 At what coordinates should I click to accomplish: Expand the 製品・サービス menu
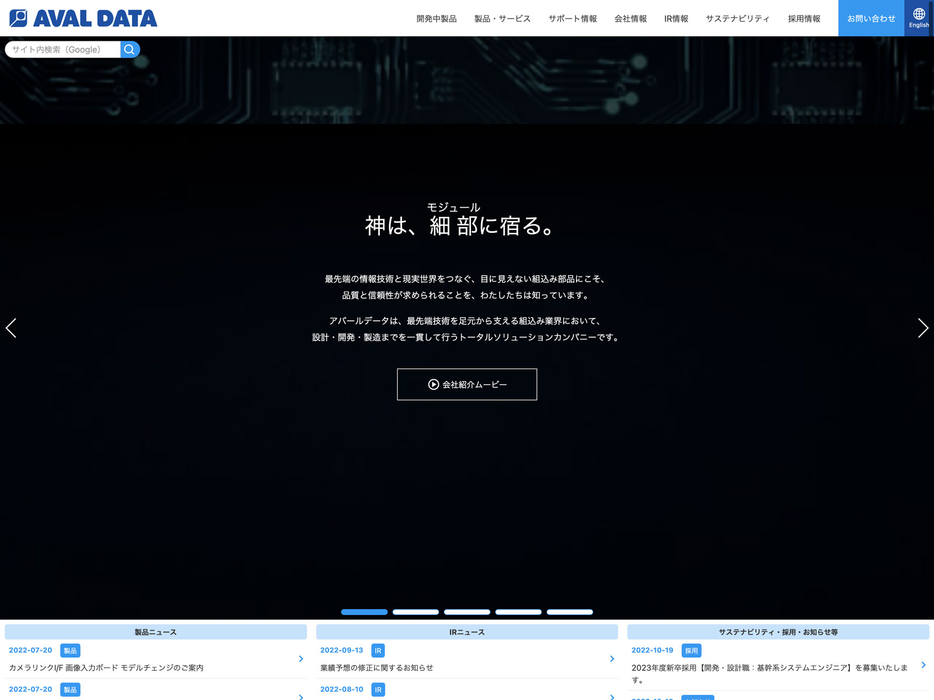502,19
